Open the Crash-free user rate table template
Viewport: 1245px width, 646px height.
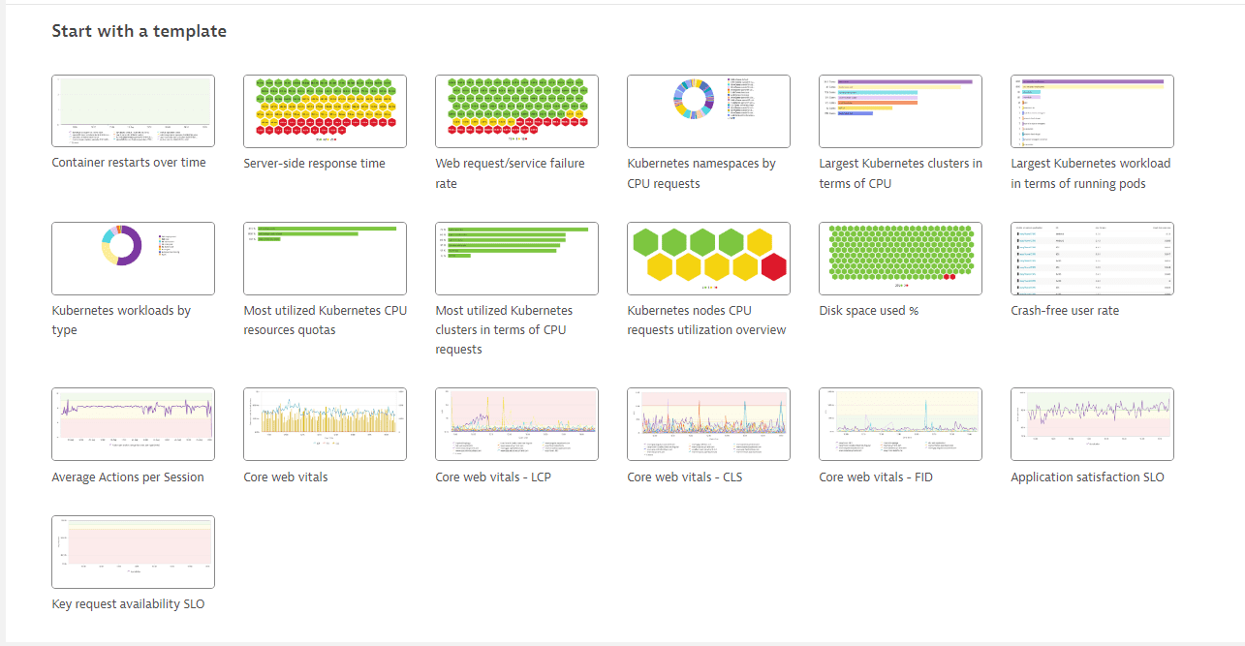[1092, 259]
